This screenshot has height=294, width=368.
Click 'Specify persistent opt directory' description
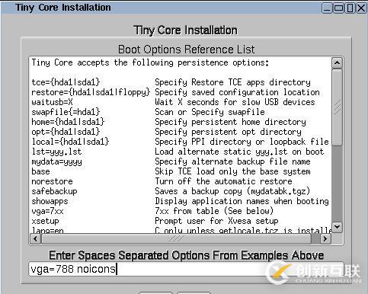click(x=228, y=132)
